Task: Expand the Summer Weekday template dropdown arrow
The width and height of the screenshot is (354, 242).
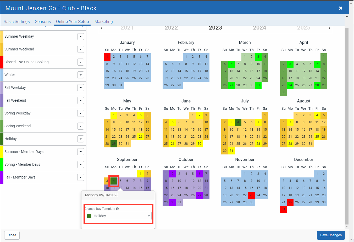Action: pos(81,37)
